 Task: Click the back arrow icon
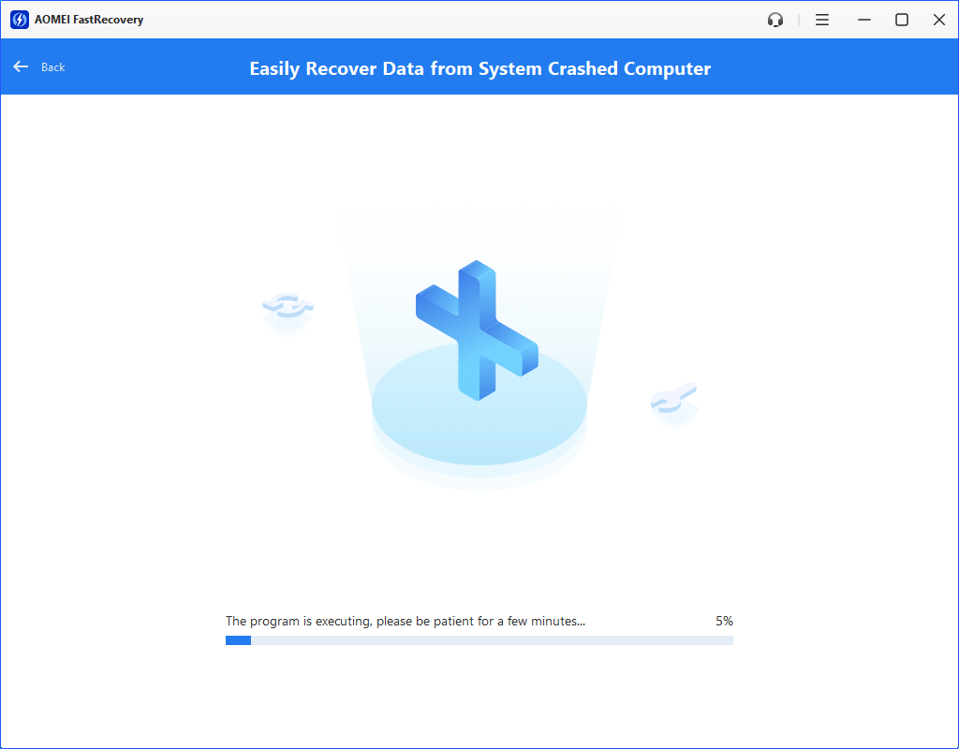21,66
